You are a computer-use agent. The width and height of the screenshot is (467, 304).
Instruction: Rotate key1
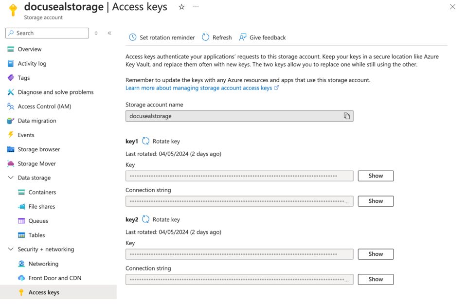coord(161,141)
